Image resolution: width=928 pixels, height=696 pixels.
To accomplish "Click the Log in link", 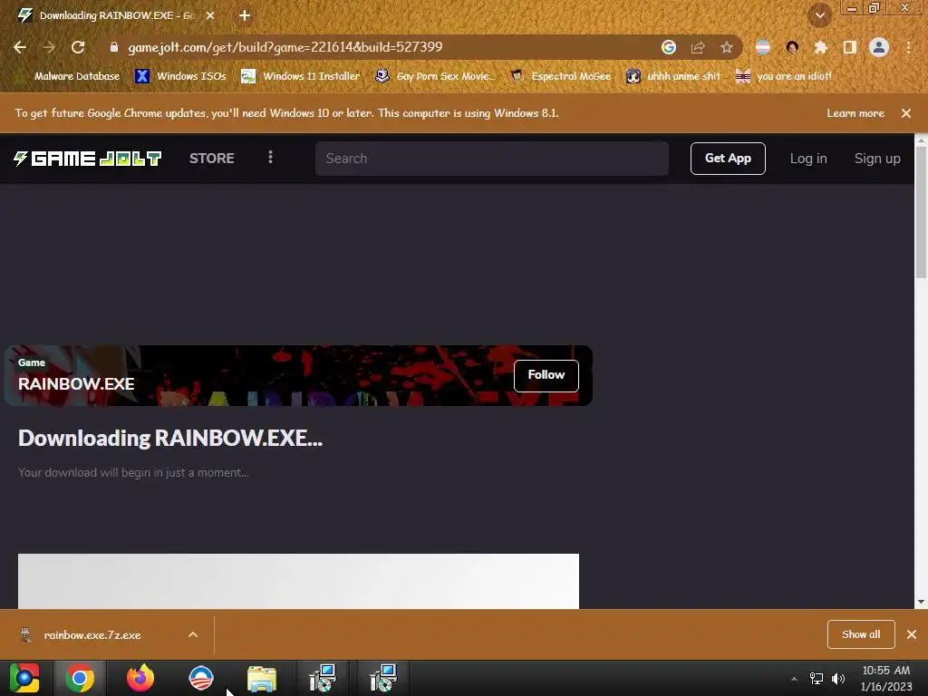I will point(808,158).
